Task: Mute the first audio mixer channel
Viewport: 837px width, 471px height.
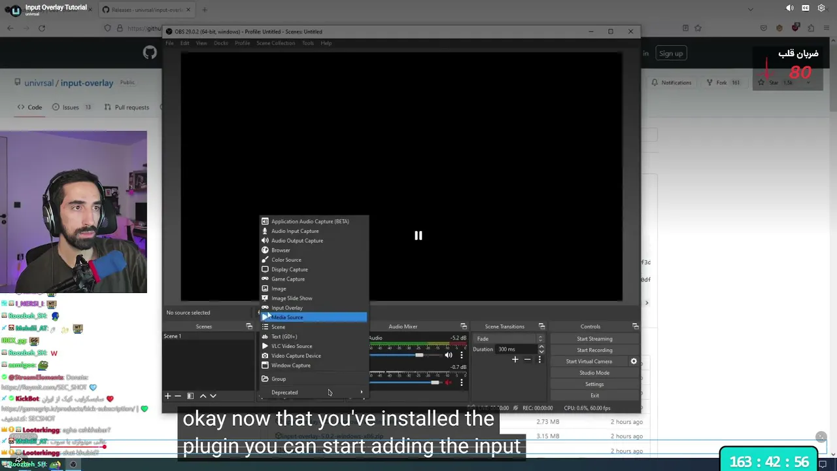Action: tap(449, 355)
